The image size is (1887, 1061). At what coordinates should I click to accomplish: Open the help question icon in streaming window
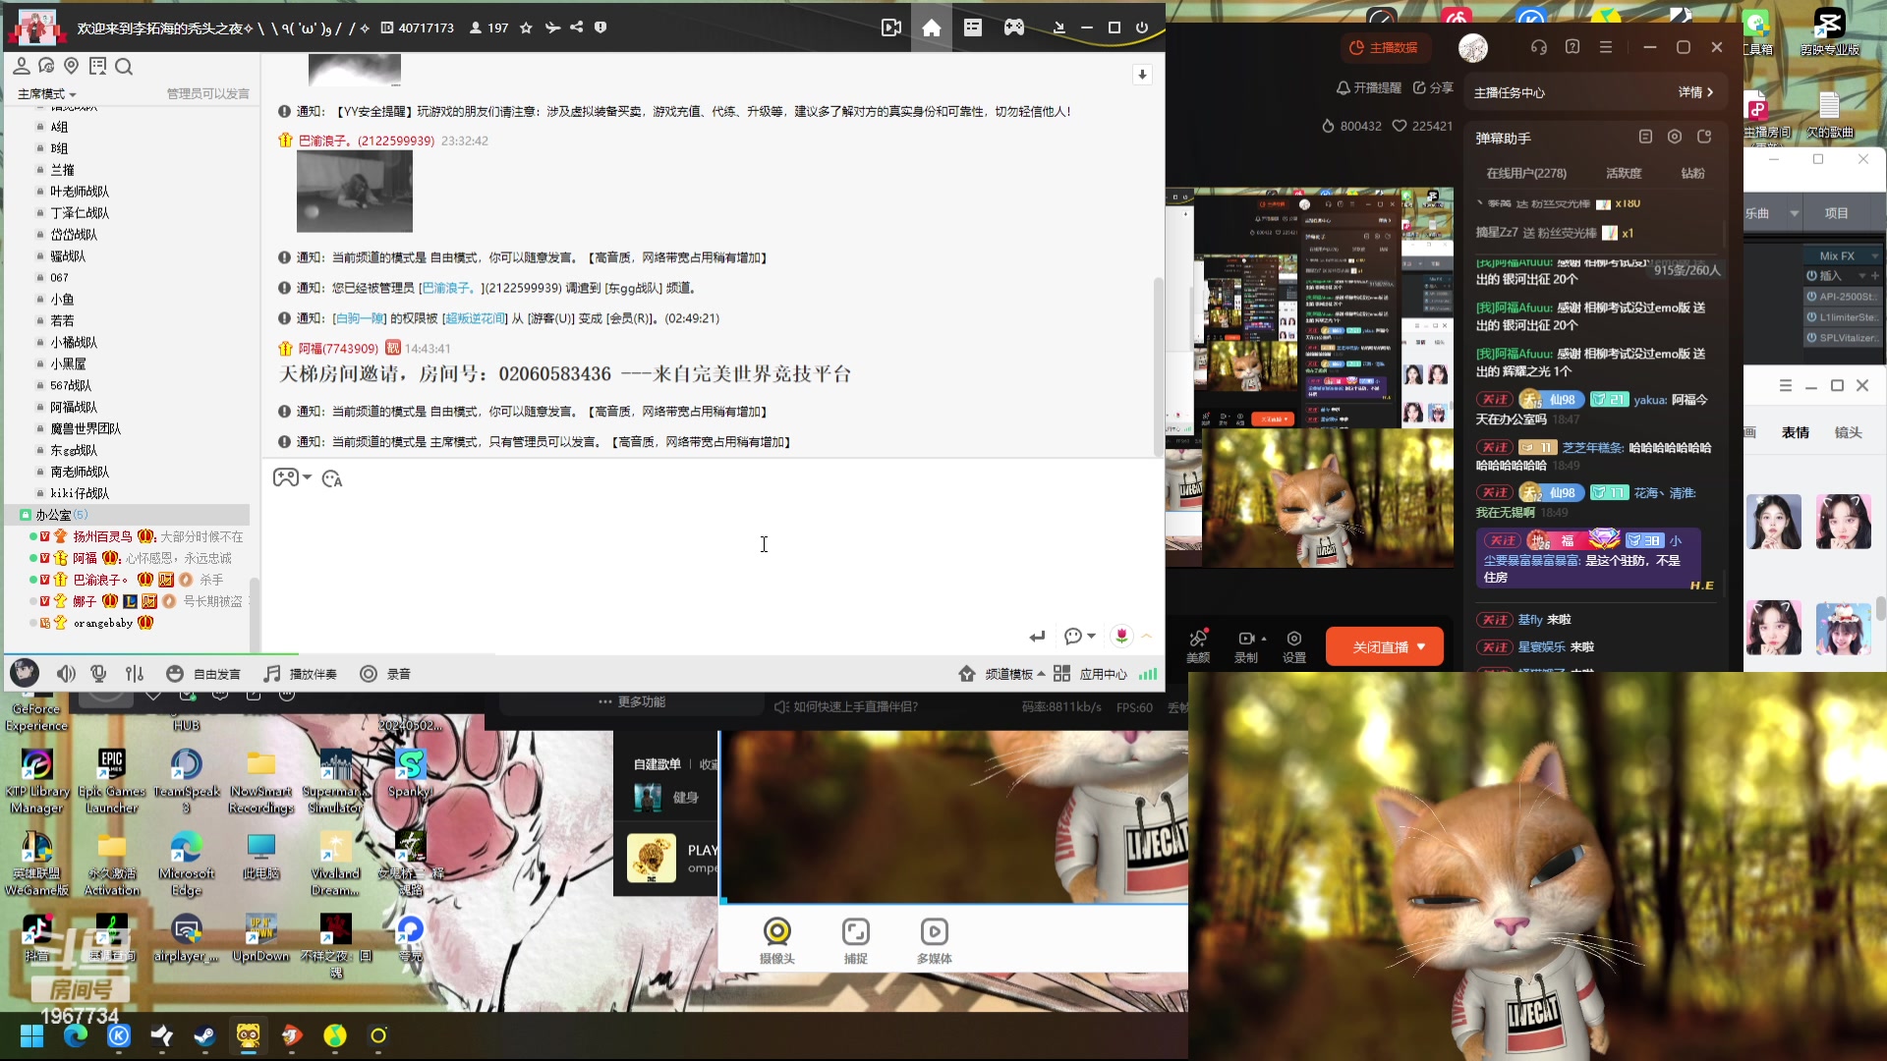[1572, 47]
